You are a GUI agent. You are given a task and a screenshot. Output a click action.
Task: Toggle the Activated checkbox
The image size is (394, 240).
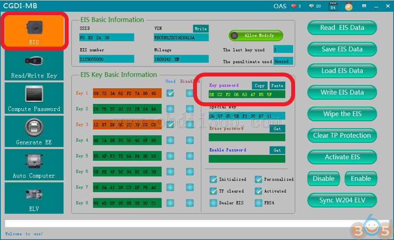click(x=258, y=191)
